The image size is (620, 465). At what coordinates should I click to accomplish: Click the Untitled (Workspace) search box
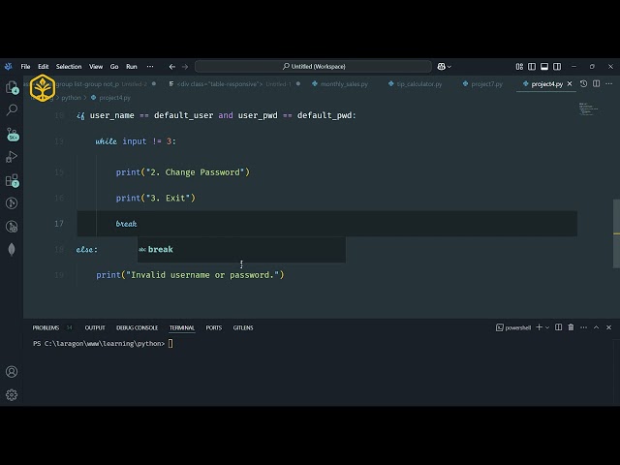tap(313, 67)
